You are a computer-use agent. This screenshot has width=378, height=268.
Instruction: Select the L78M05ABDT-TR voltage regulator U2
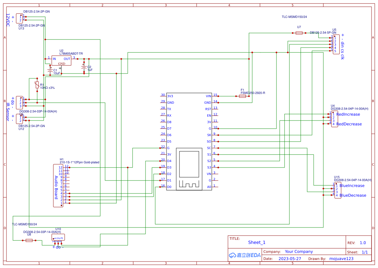(61, 60)
